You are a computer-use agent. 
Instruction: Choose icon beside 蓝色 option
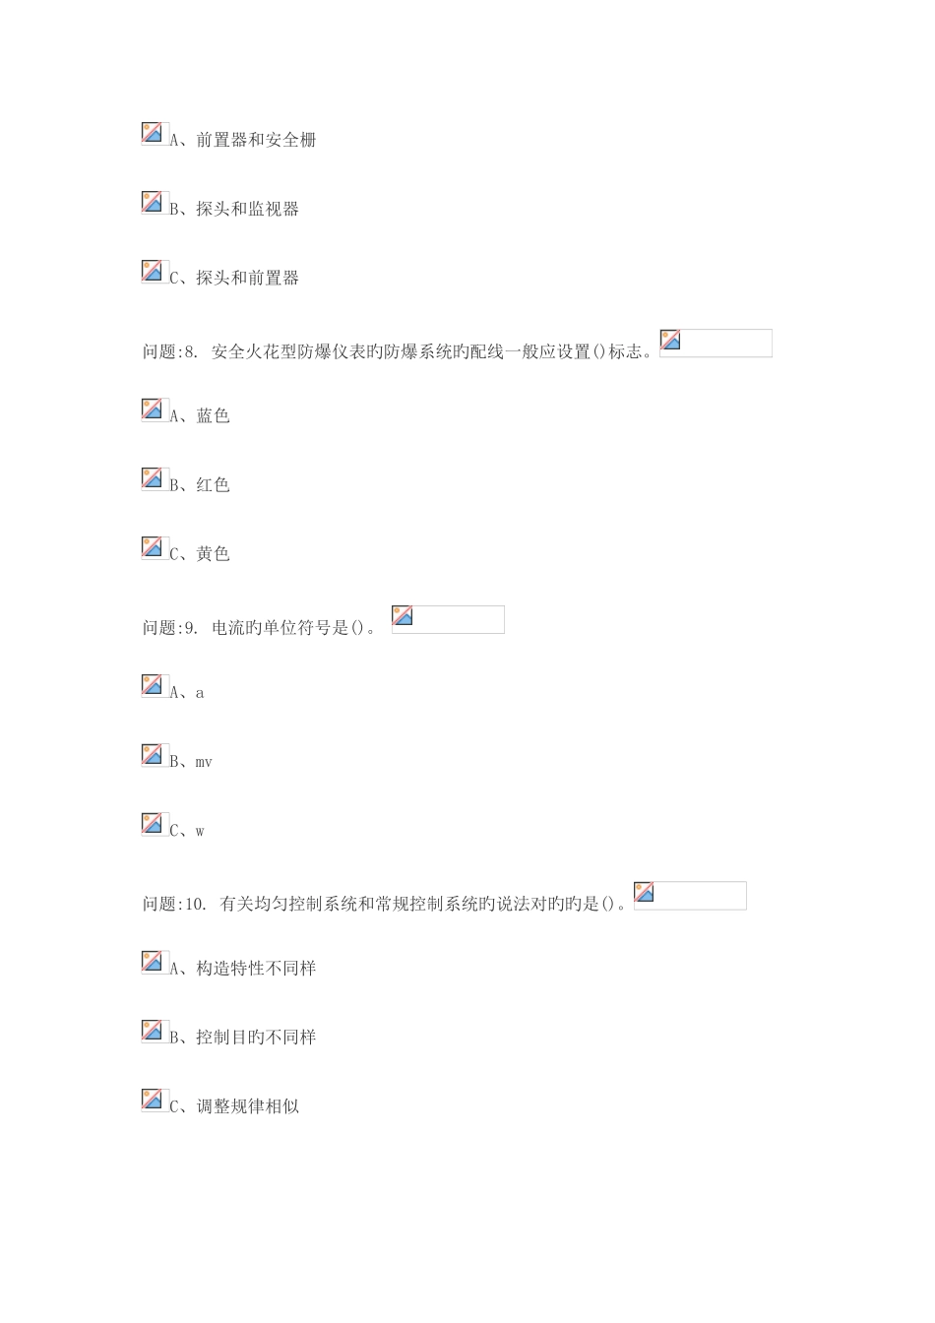pos(153,409)
